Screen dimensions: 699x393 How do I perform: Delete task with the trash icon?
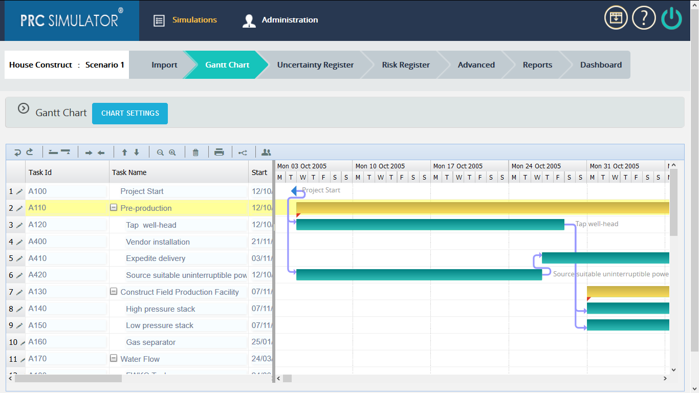point(195,152)
